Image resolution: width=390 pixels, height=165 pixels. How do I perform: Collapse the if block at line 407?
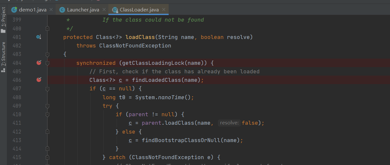47,89
